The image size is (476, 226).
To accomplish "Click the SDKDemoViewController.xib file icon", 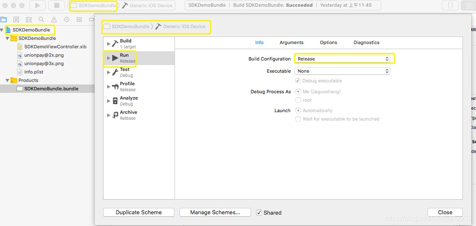I will 20,47.
